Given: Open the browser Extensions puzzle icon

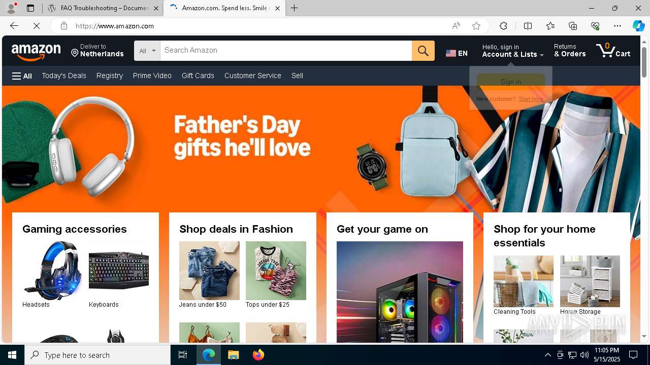Looking at the screenshot, I should [503, 26].
